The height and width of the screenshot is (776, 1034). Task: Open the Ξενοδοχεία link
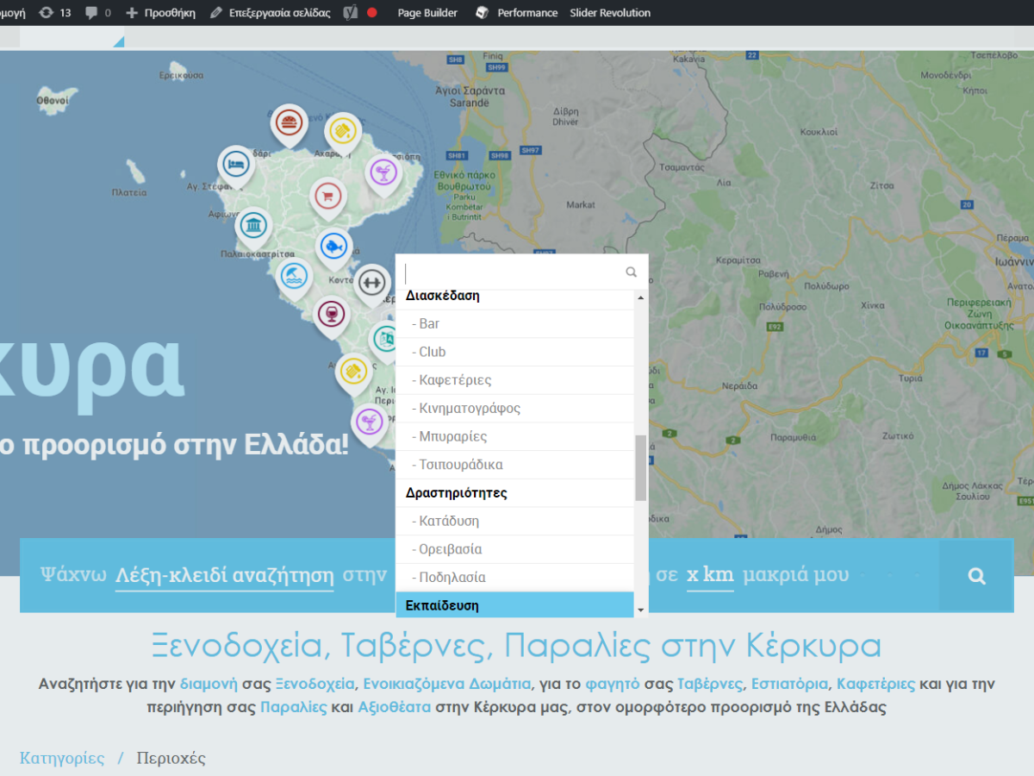tap(315, 684)
